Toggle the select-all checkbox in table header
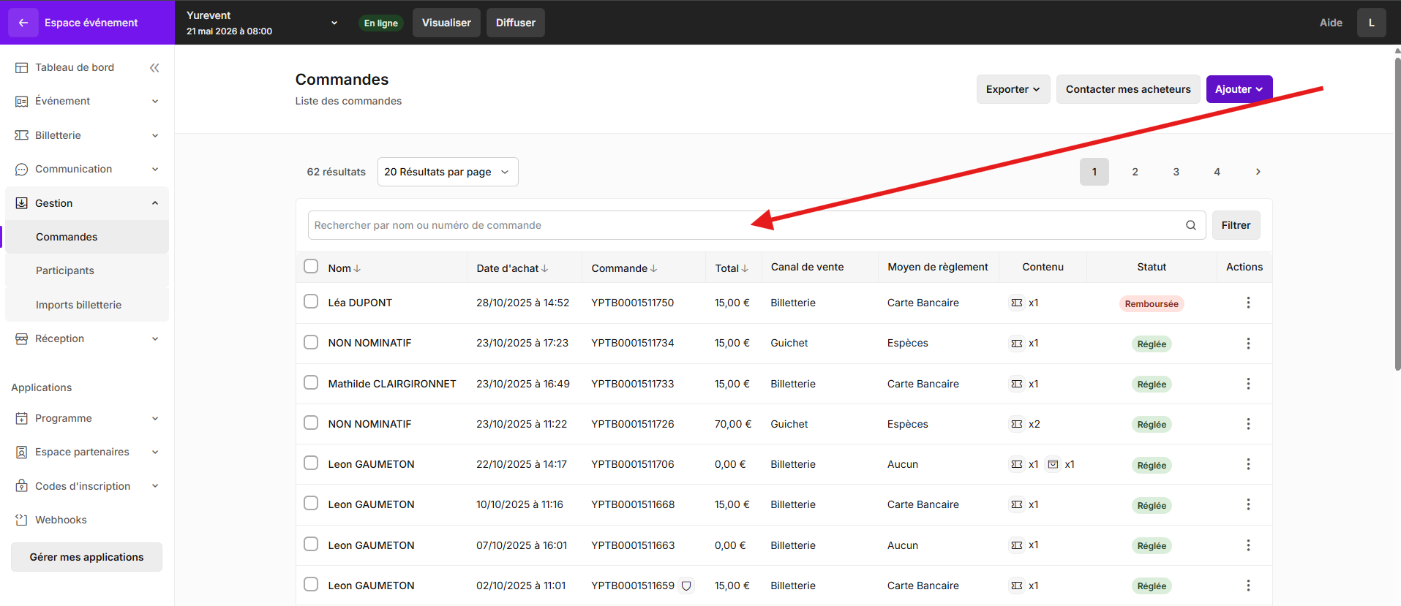 (311, 266)
